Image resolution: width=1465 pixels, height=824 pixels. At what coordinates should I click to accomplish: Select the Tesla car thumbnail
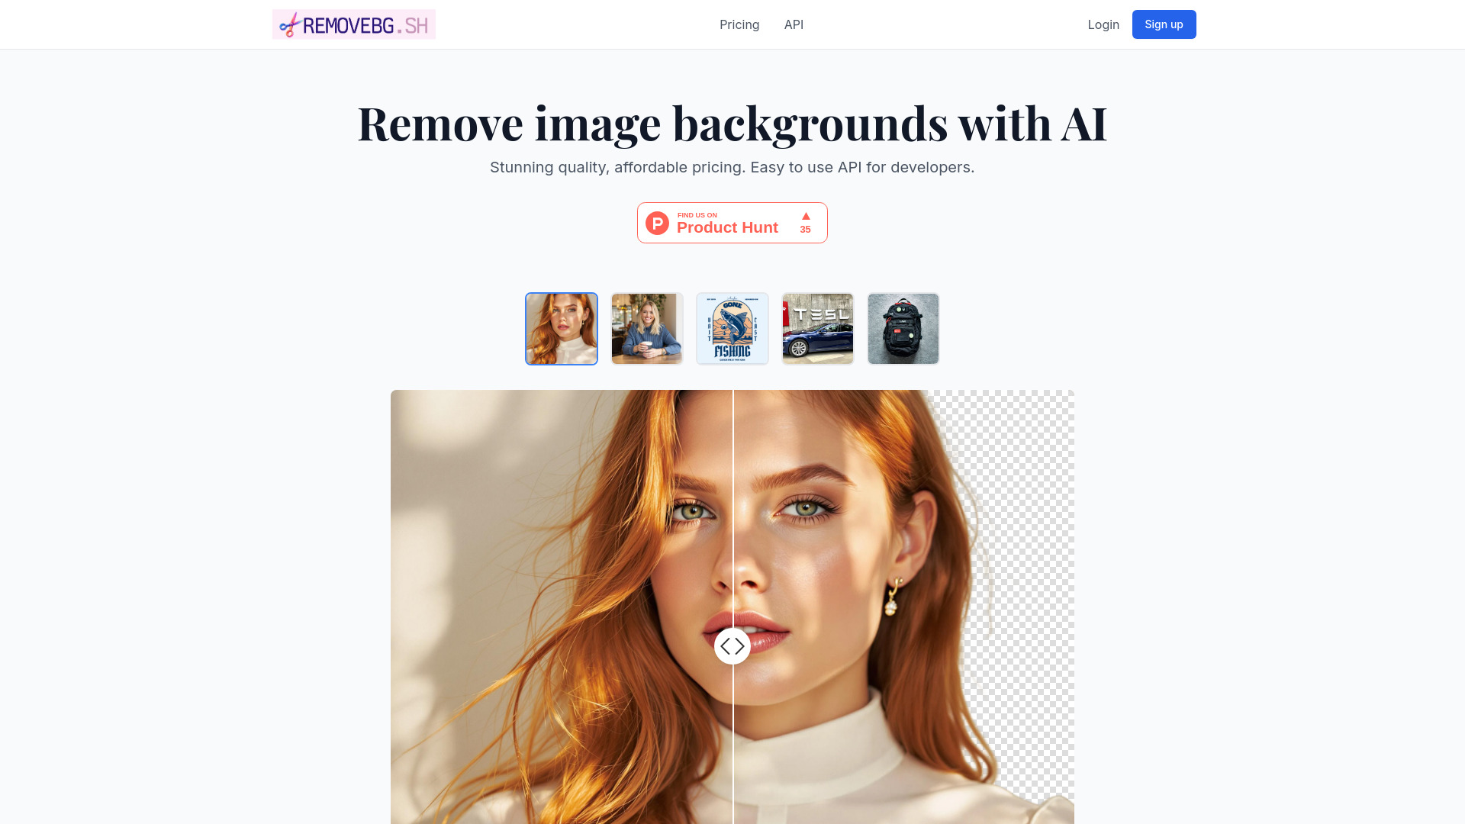(817, 328)
